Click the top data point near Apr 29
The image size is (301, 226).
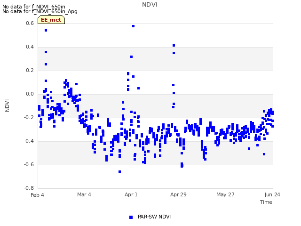tap(174, 46)
